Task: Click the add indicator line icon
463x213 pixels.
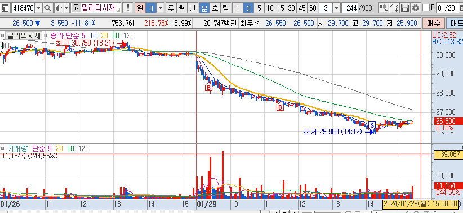Action: click(x=394, y=8)
